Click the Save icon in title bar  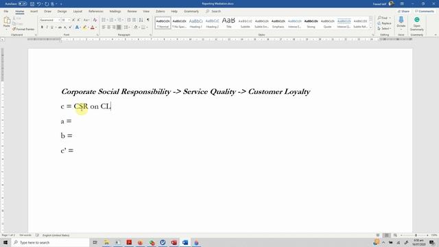(32, 4)
